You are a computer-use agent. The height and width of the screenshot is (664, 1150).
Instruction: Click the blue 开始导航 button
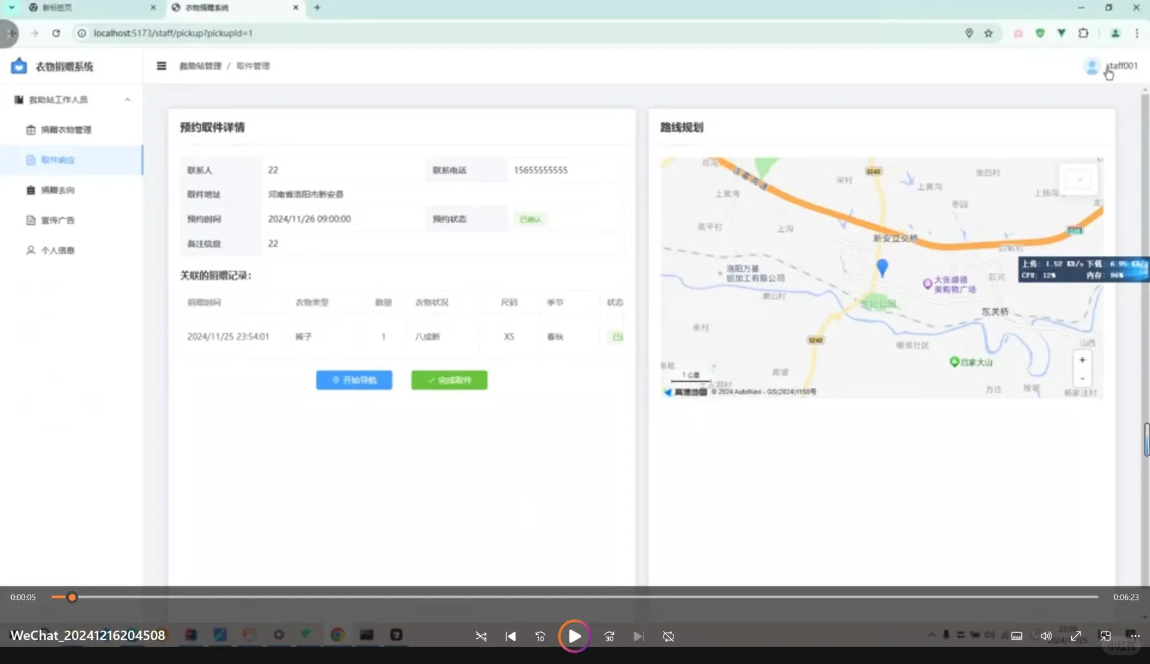[353, 380]
